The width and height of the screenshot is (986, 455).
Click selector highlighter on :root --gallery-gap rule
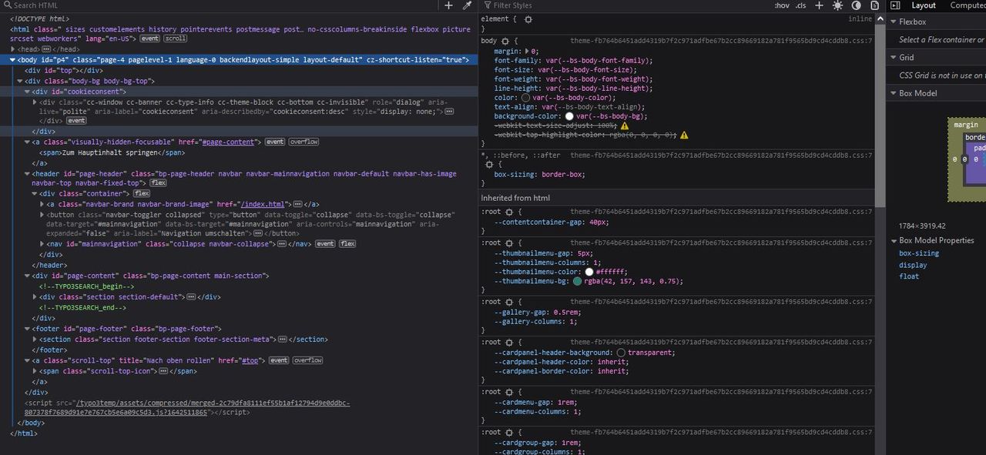(509, 302)
